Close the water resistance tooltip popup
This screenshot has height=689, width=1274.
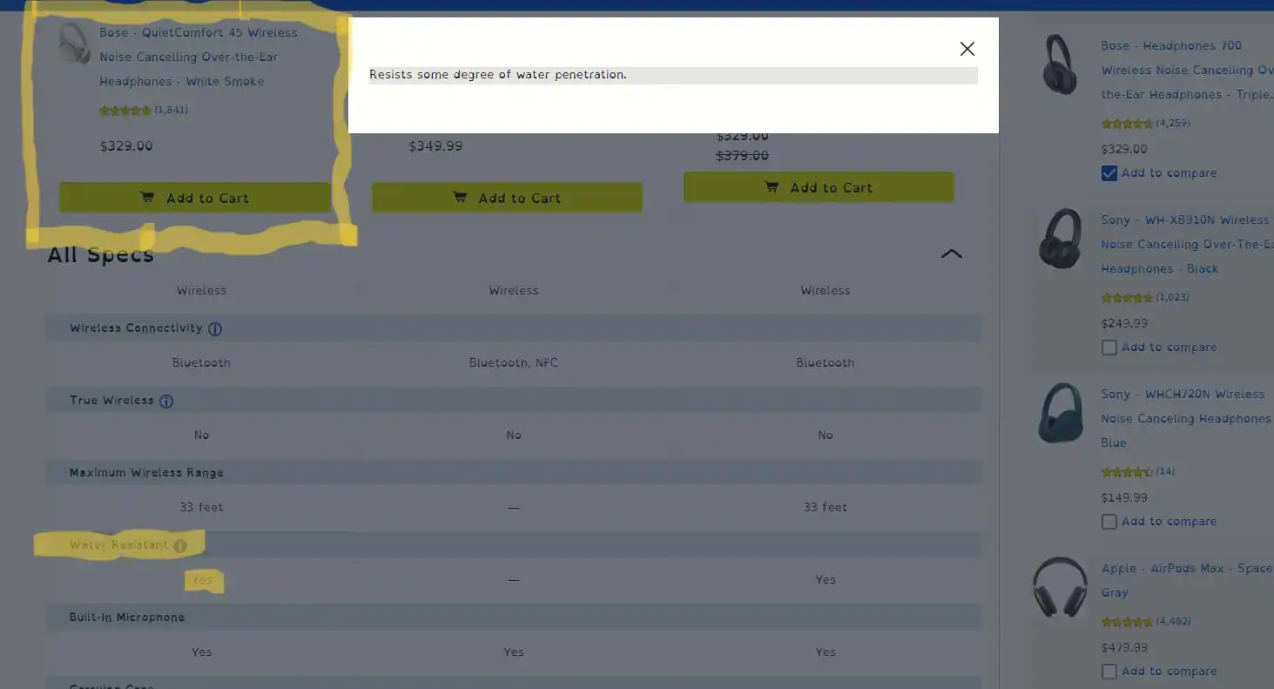[x=967, y=49]
